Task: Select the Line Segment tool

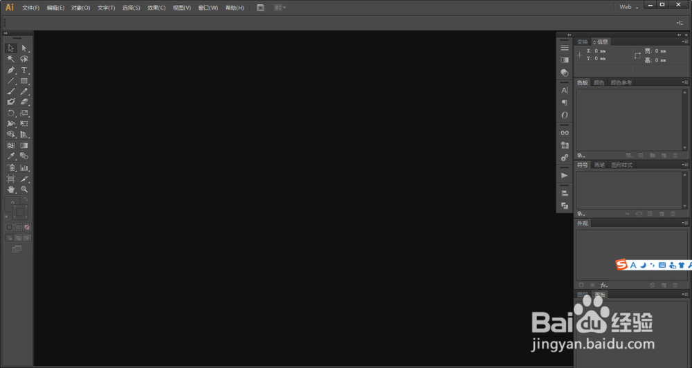Action: pyautogui.click(x=11, y=81)
